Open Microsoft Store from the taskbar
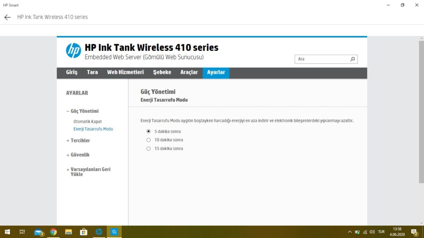This screenshot has height=238, width=424. tap(83, 232)
